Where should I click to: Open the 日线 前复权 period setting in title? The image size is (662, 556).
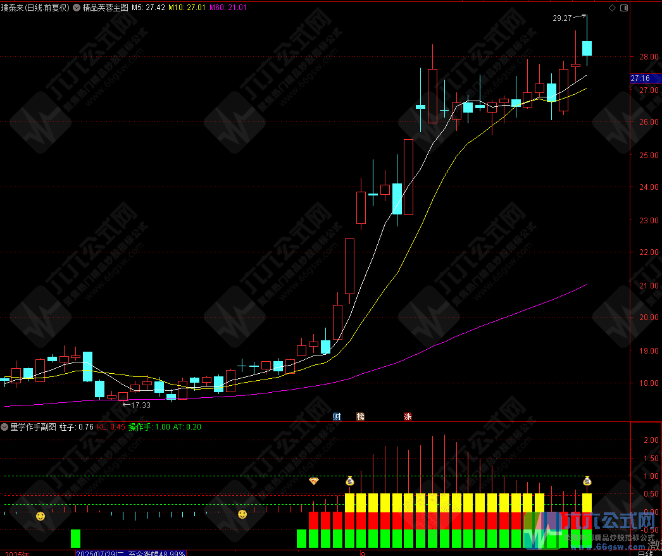pyautogui.click(x=48, y=8)
